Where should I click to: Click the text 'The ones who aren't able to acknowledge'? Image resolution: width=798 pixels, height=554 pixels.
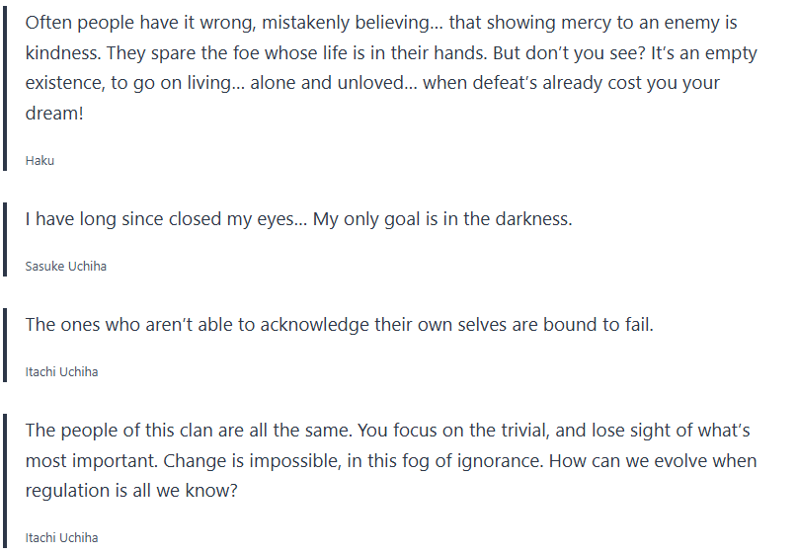tap(198, 324)
